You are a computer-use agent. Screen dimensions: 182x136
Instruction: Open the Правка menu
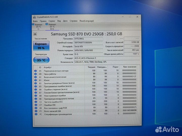(x=43, y=21)
